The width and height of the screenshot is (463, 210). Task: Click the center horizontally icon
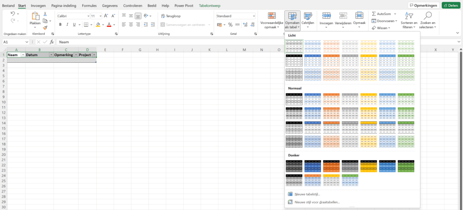click(131, 24)
